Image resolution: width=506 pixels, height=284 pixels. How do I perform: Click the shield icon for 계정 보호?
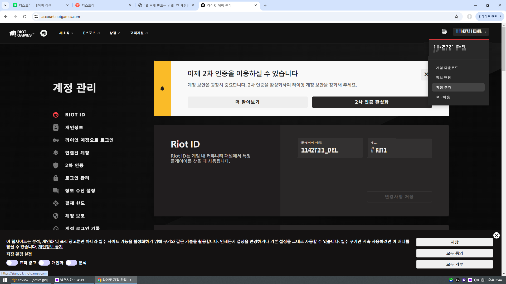pos(56,216)
